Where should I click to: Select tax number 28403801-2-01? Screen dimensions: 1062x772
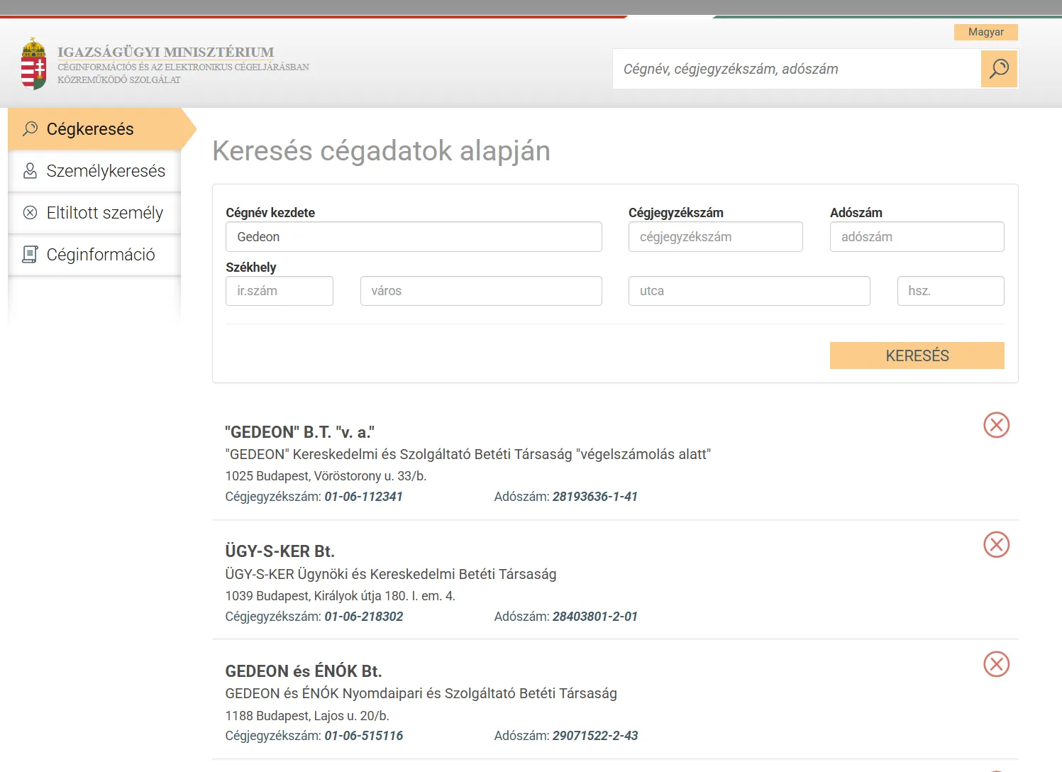point(595,617)
